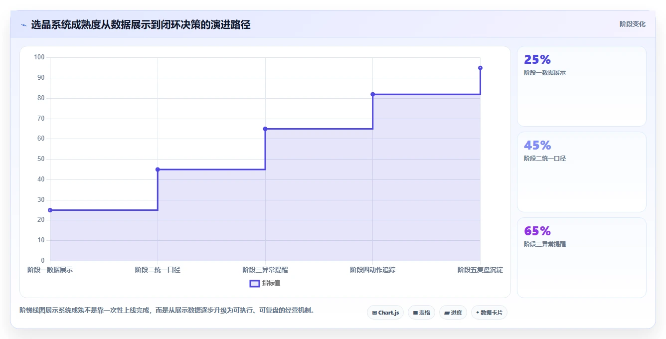This screenshot has width=666, height=339.
Task: Click the y-axis value 50
Action: click(41, 159)
